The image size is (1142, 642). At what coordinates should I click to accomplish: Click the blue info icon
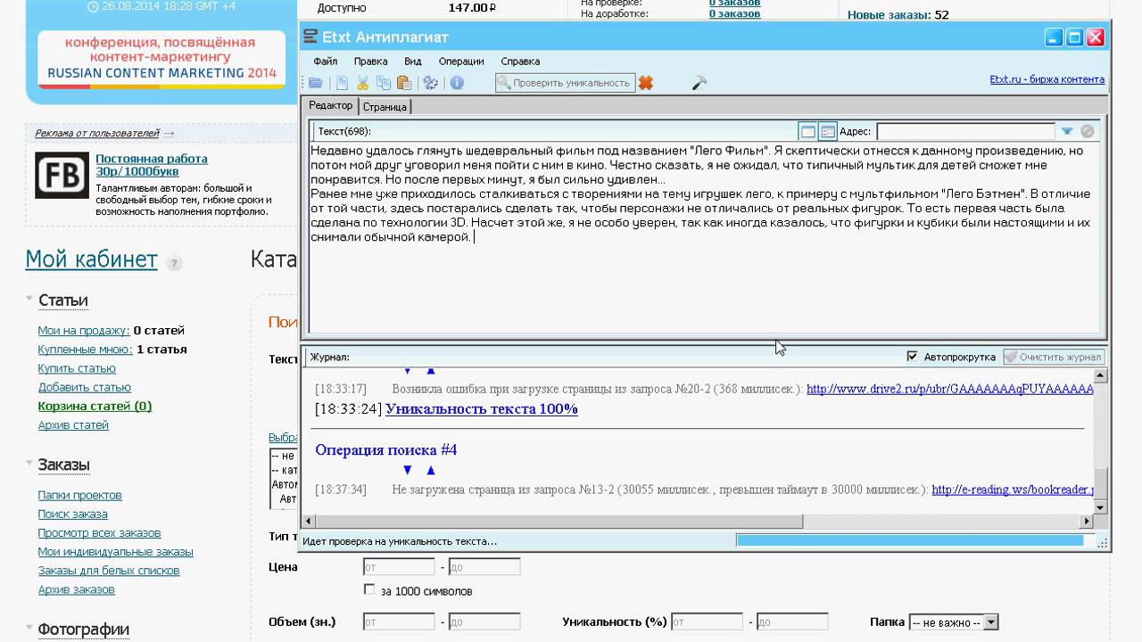click(457, 83)
